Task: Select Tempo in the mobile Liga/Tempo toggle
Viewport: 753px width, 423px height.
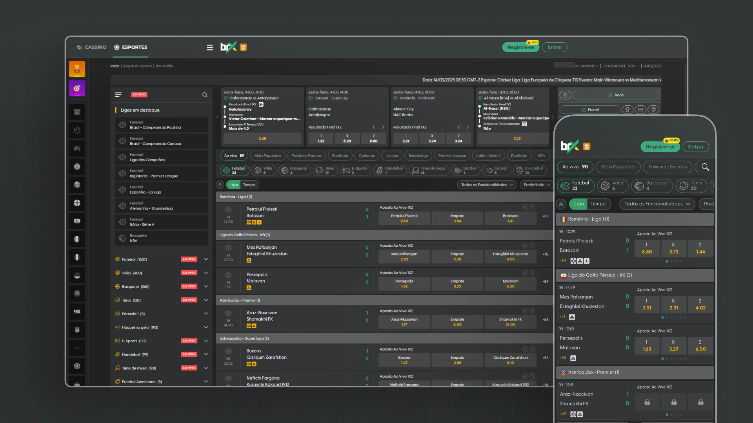Action: coord(598,204)
